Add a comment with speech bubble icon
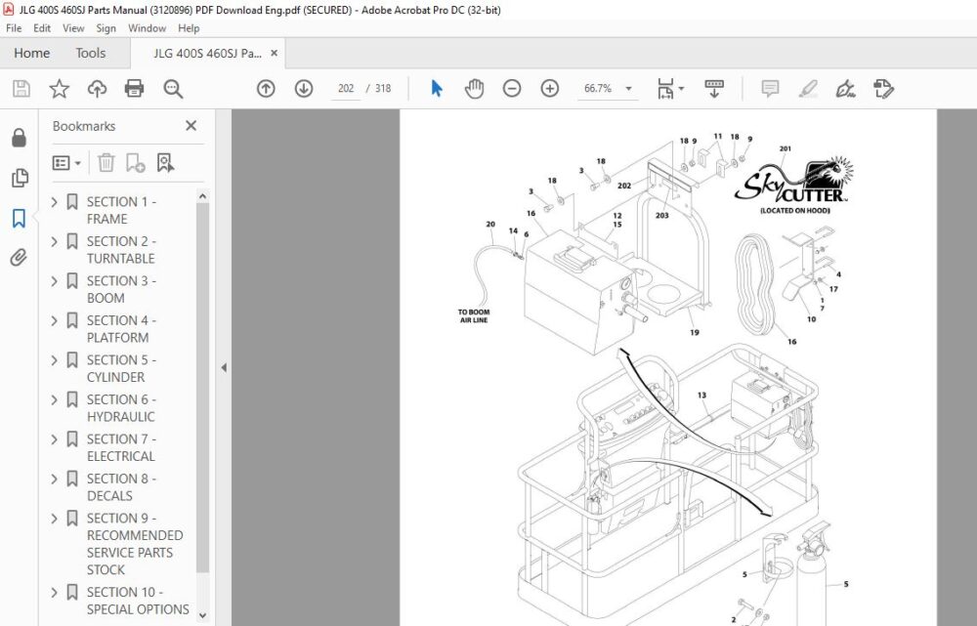The image size is (977, 626). tap(770, 89)
